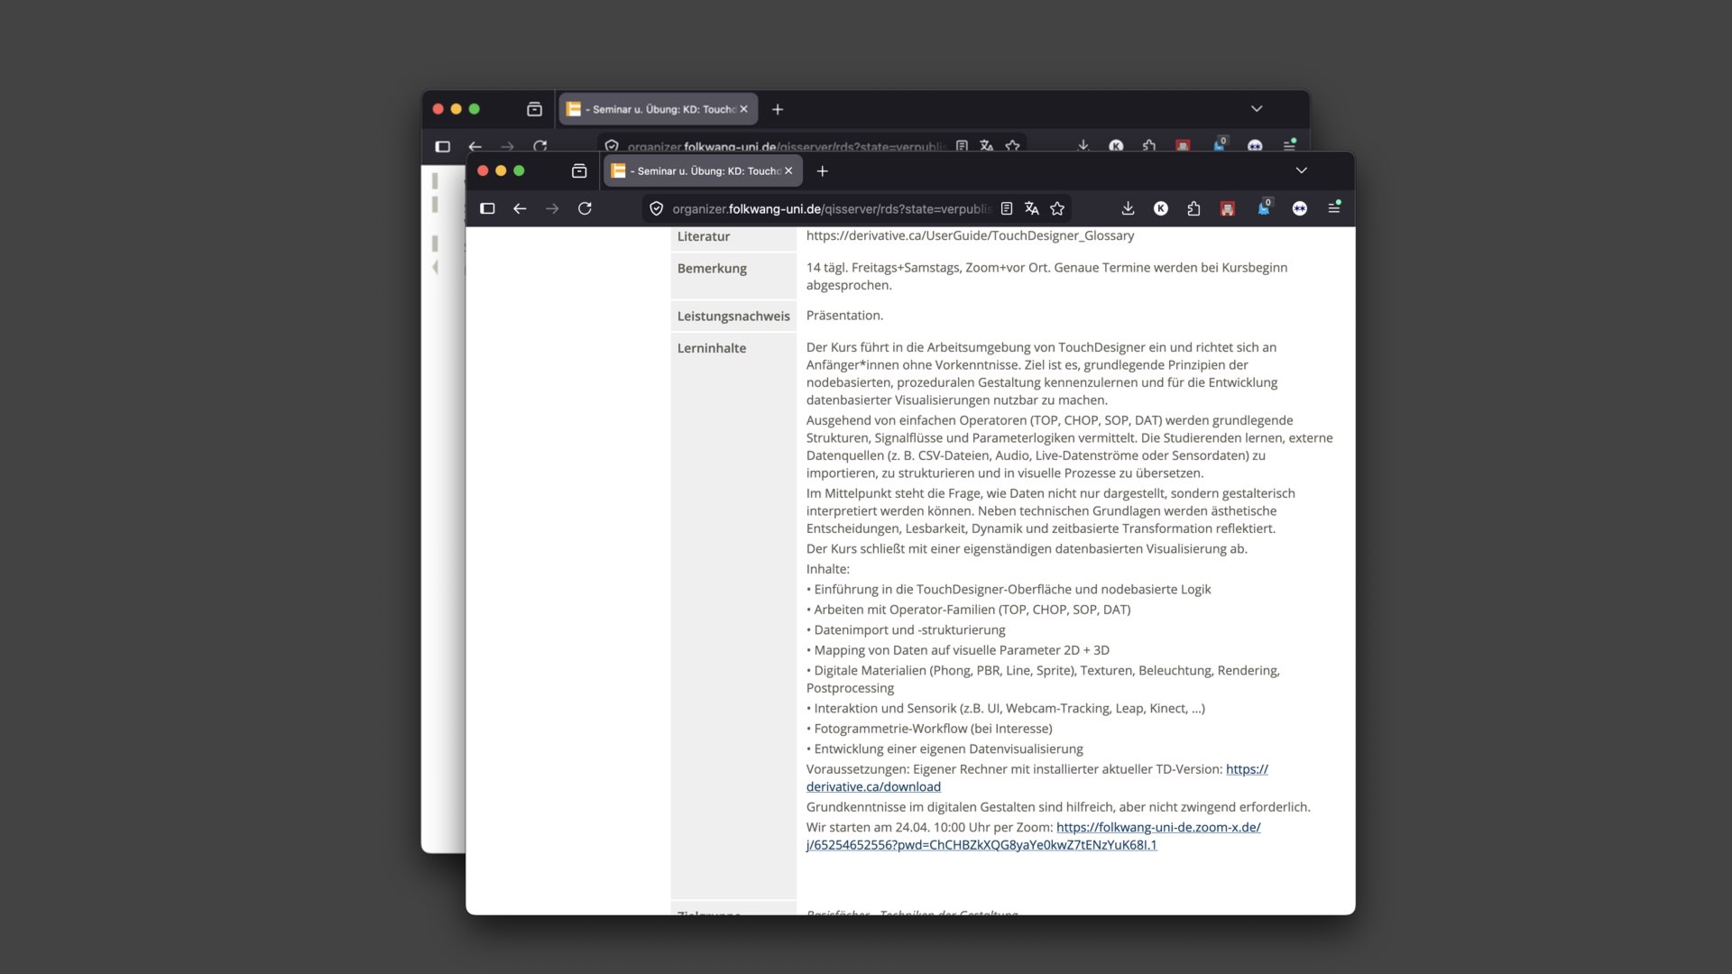This screenshot has height=974, width=1732.
Task: Click the Interaktion und Sensorik bullet
Action: click(1006, 708)
